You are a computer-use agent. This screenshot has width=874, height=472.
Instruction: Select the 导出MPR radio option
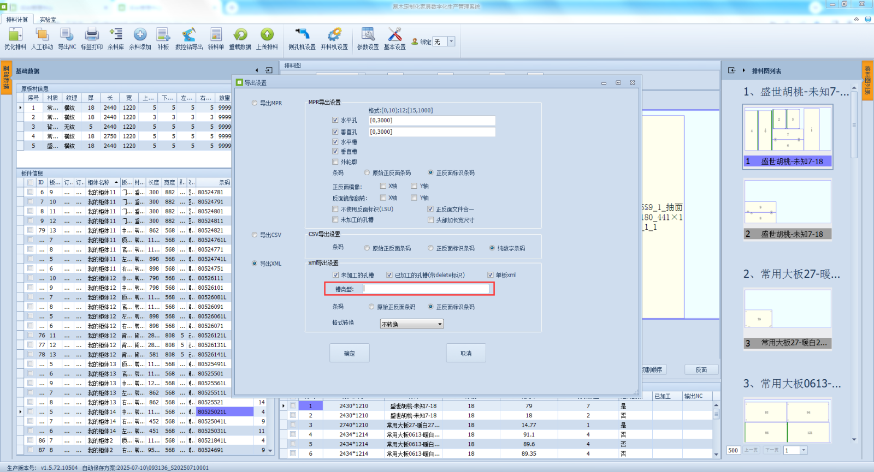coord(255,103)
